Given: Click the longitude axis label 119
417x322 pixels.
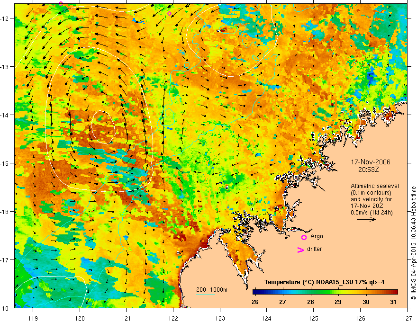Looking at the screenshot, I should (33, 318).
